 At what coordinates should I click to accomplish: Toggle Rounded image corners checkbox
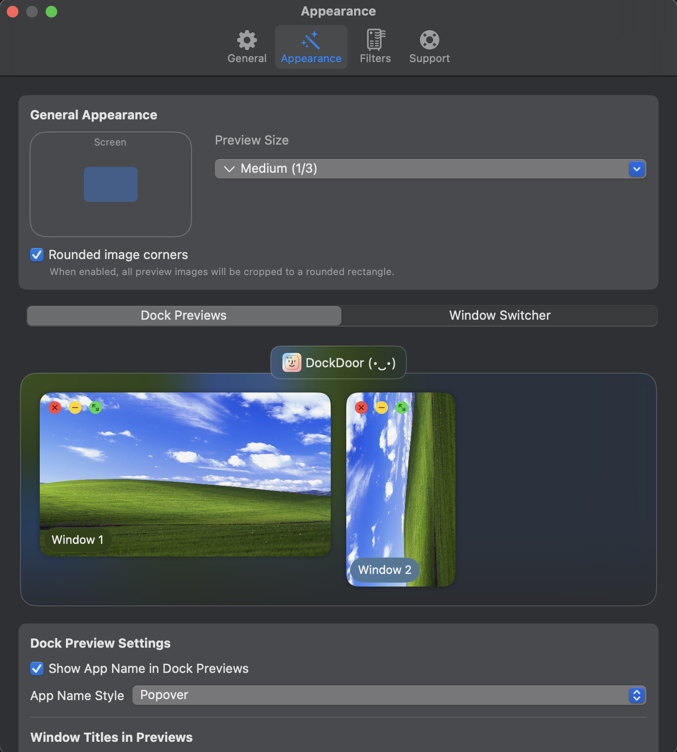pos(37,255)
